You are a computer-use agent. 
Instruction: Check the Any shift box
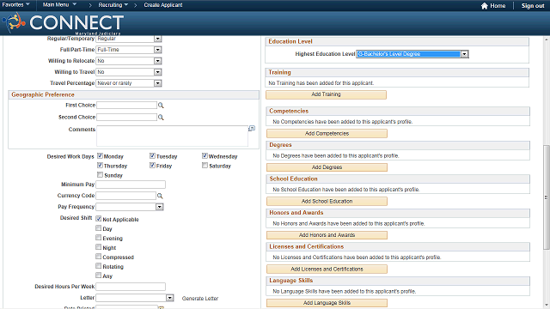[99, 276]
